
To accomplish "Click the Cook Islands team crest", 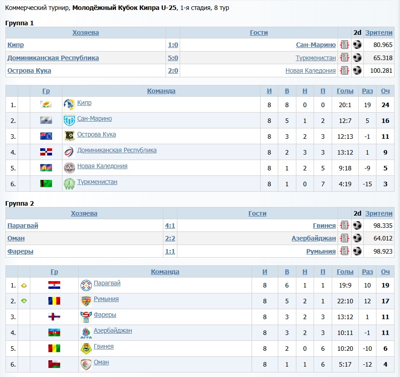I will coord(69,136).
